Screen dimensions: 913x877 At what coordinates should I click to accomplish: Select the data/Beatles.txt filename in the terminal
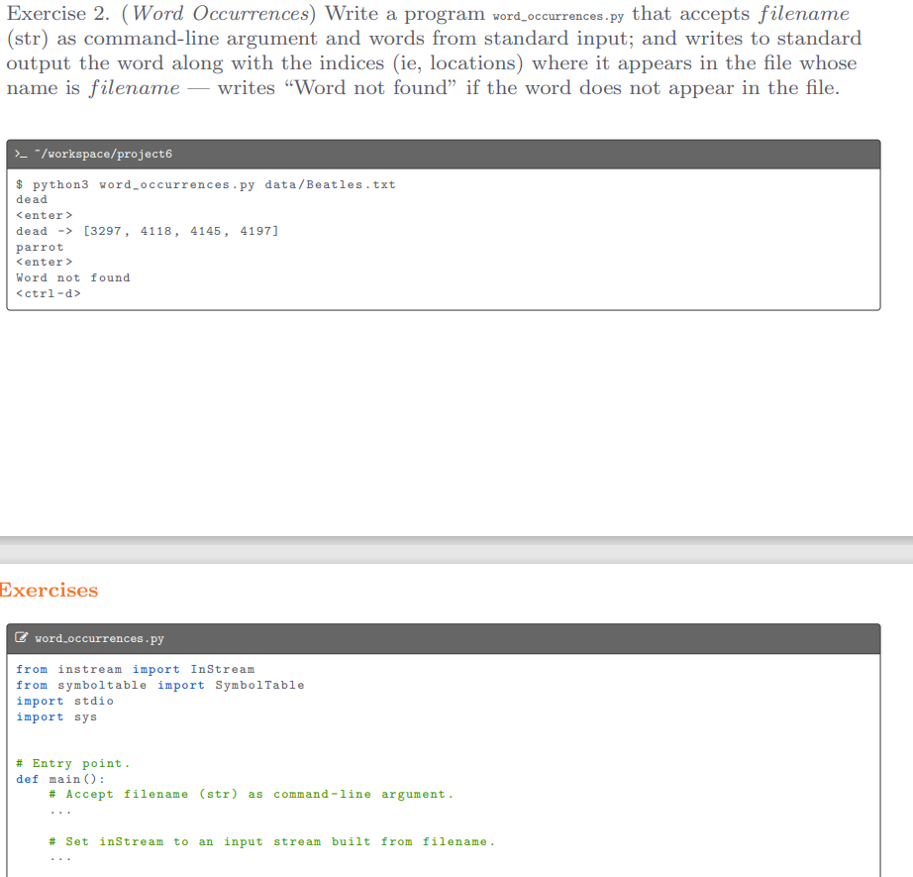click(340, 184)
